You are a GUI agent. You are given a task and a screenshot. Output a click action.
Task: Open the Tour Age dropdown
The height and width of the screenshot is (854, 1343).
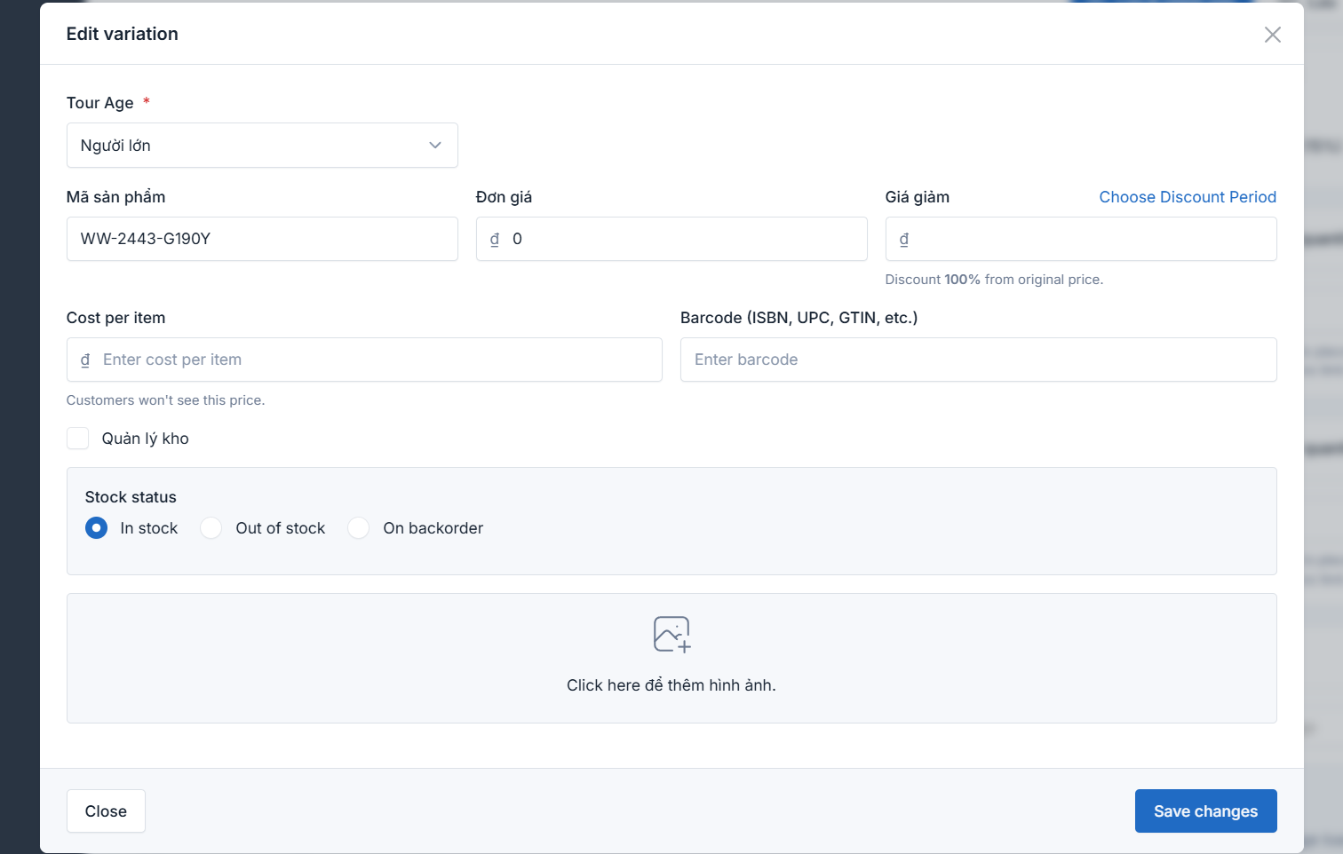262,146
